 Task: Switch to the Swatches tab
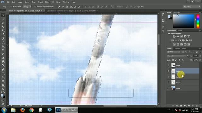tap(176, 12)
